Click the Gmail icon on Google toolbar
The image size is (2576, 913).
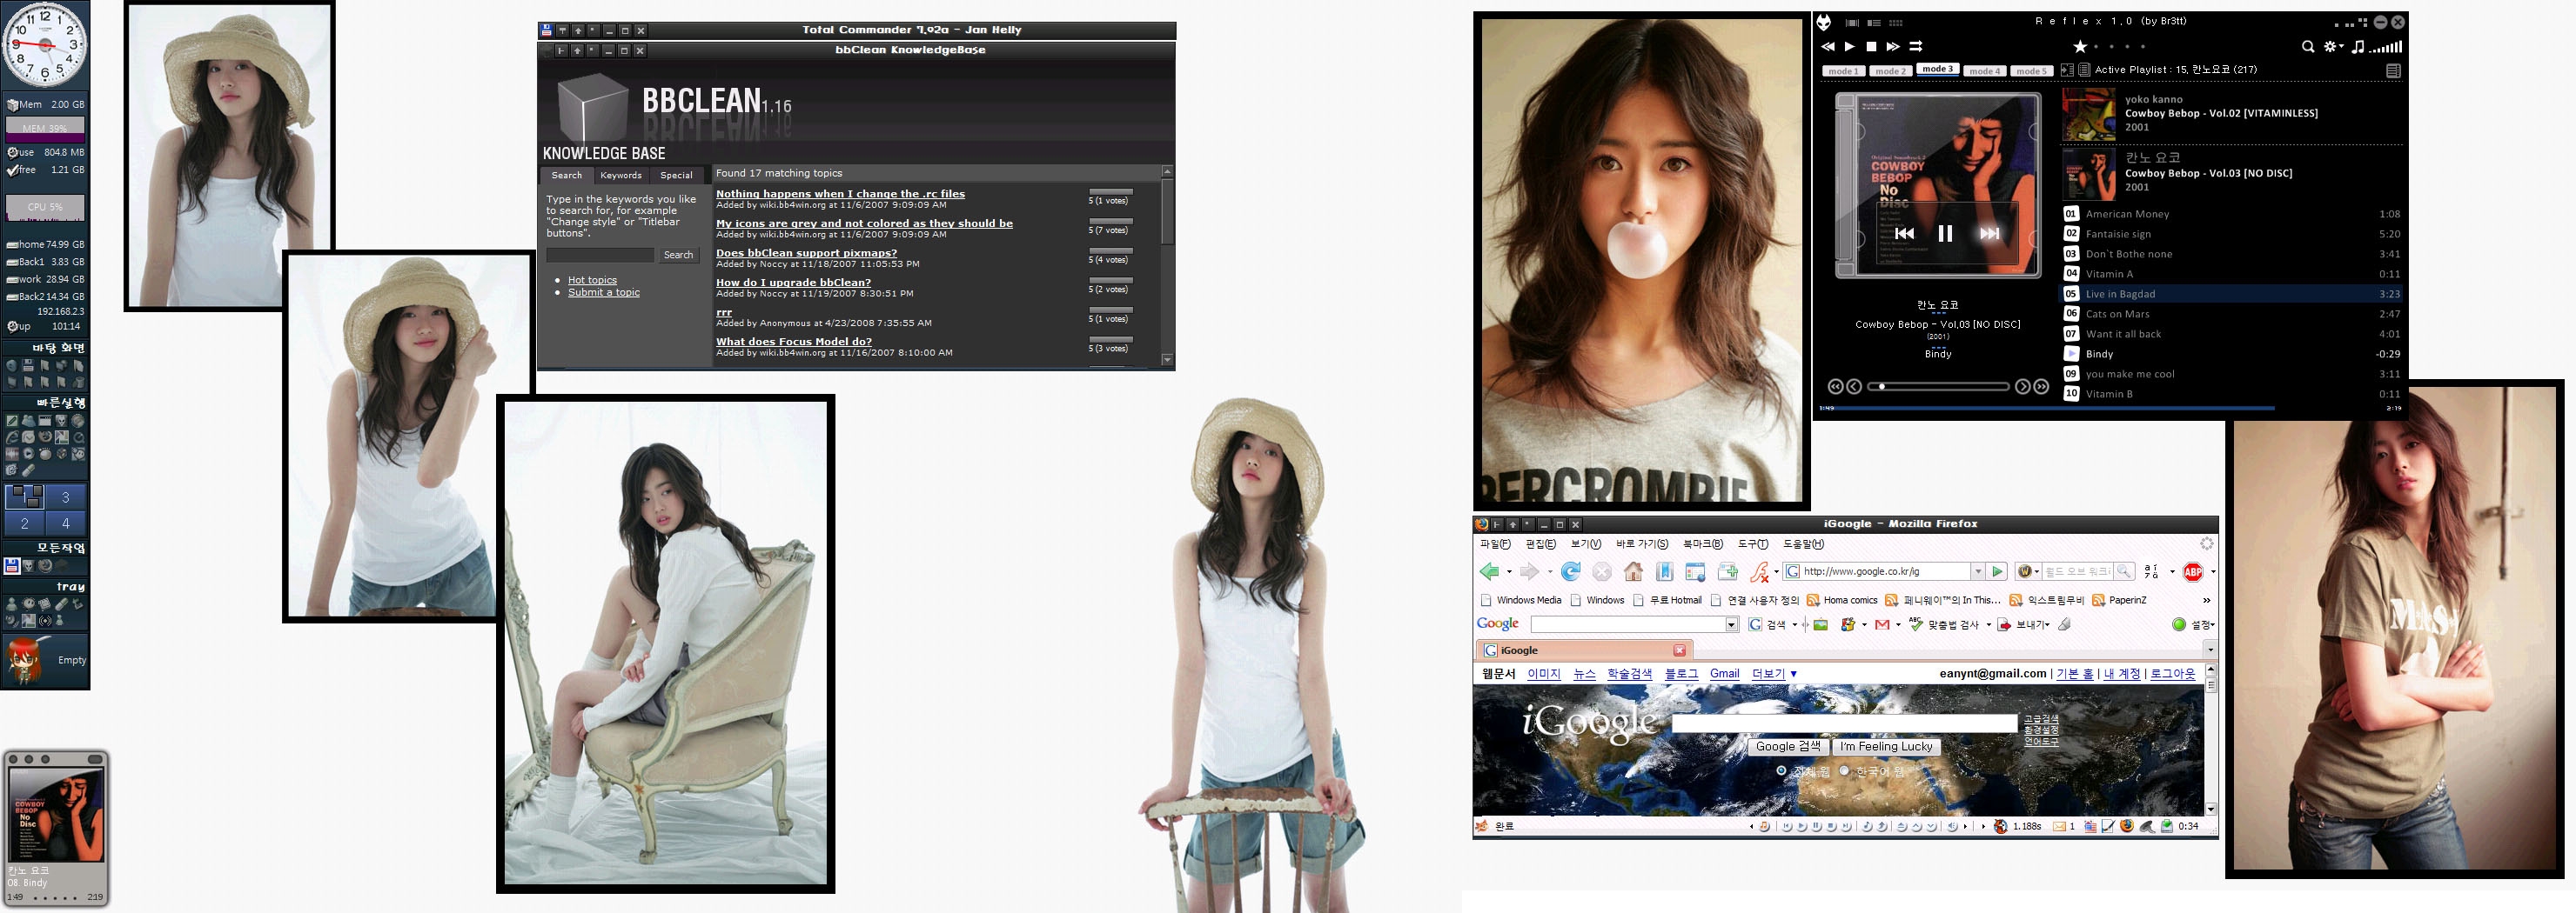tap(1882, 624)
